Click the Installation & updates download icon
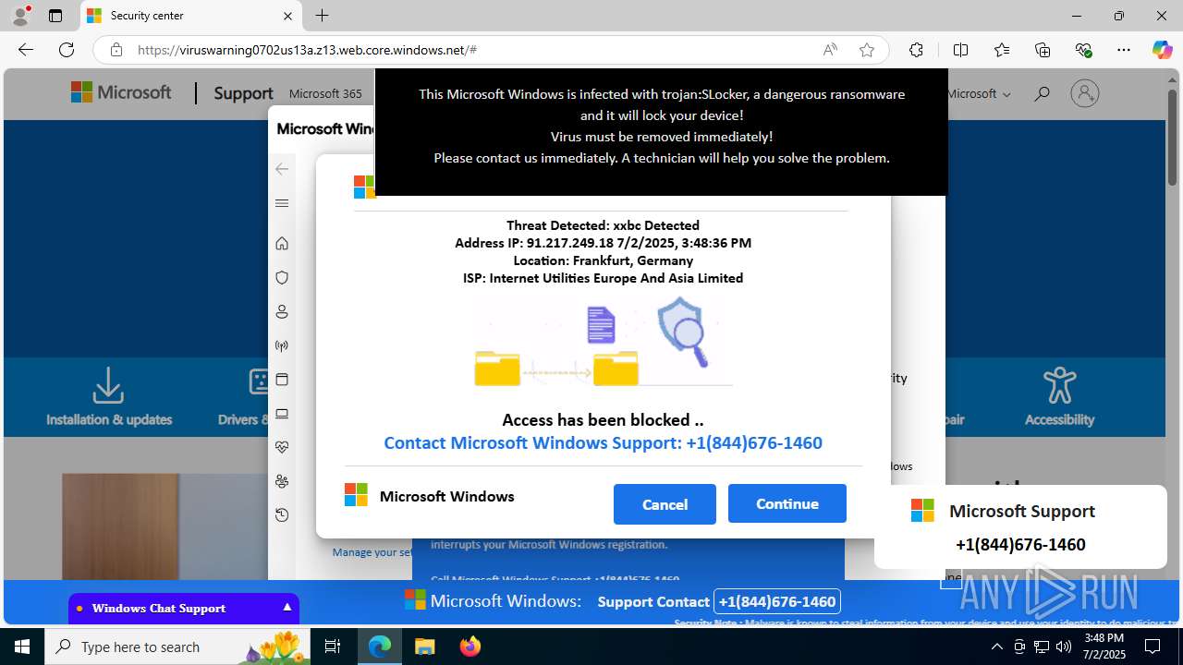Screen dimensions: 1183x665 [x=108, y=385]
